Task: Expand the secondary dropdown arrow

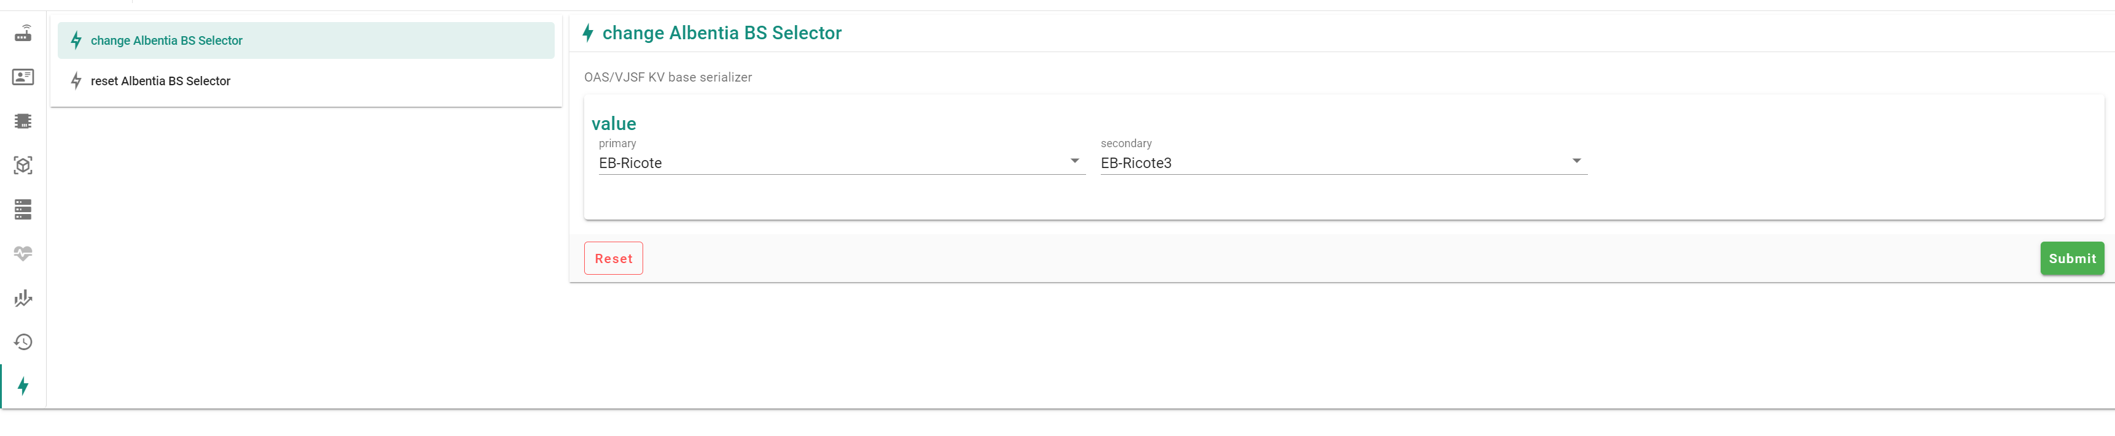Action: 1576,161
